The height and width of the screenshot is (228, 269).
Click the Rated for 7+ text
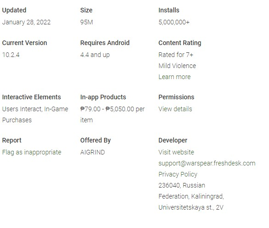pyautogui.click(x=176, y=55)
